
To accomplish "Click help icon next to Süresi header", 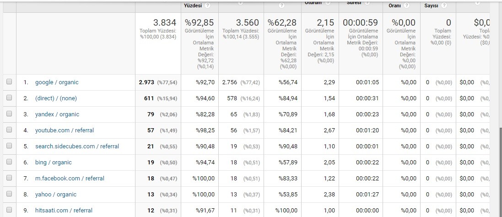I will [367, 3].
